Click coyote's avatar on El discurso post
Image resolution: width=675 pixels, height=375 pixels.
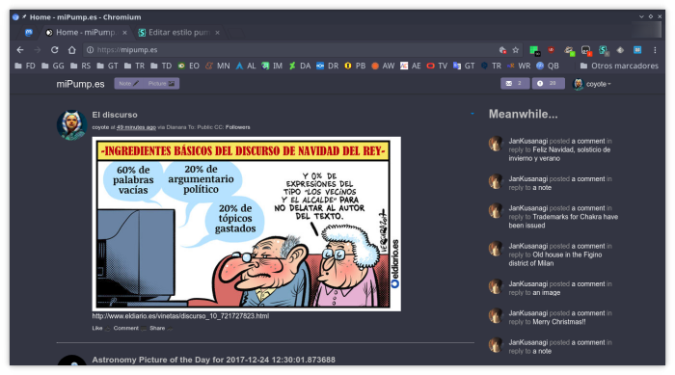(x=72, y=125)
